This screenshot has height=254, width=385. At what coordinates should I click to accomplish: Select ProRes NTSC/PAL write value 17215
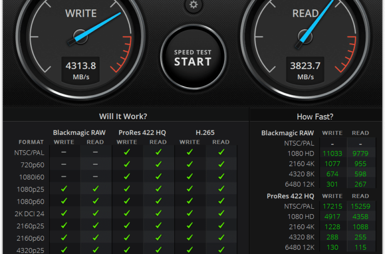(333, 206)
